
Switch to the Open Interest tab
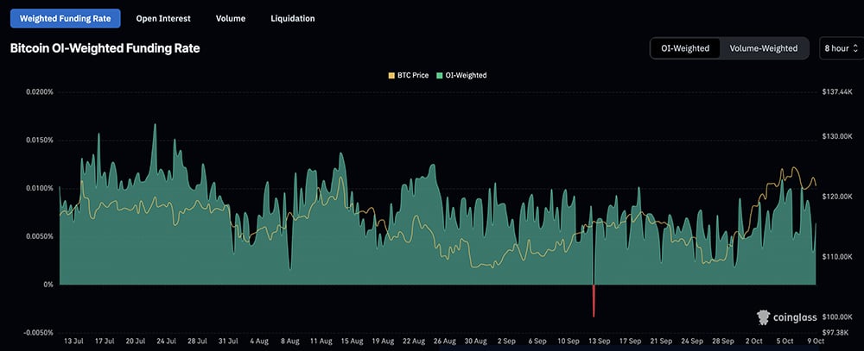(x=163, y=18)
